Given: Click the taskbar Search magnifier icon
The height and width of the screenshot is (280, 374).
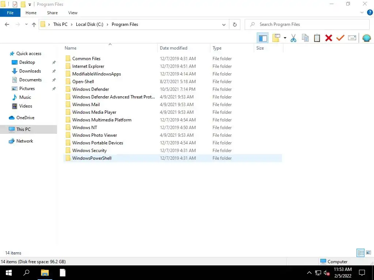Looking at the screenshot, I should tap(26, 273).
